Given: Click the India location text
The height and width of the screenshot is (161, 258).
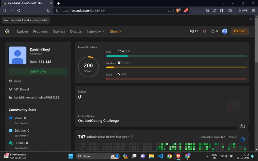Looking at the screenshot, I should point(17,81).
